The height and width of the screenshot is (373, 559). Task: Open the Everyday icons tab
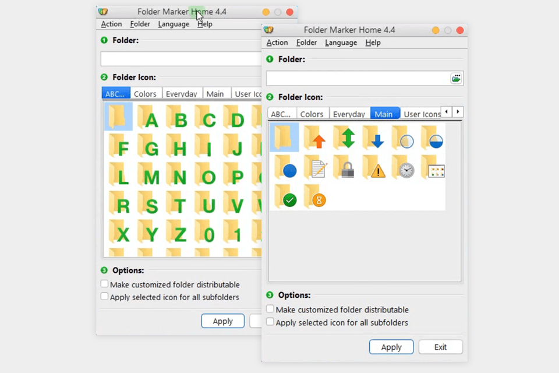point(349,114)
